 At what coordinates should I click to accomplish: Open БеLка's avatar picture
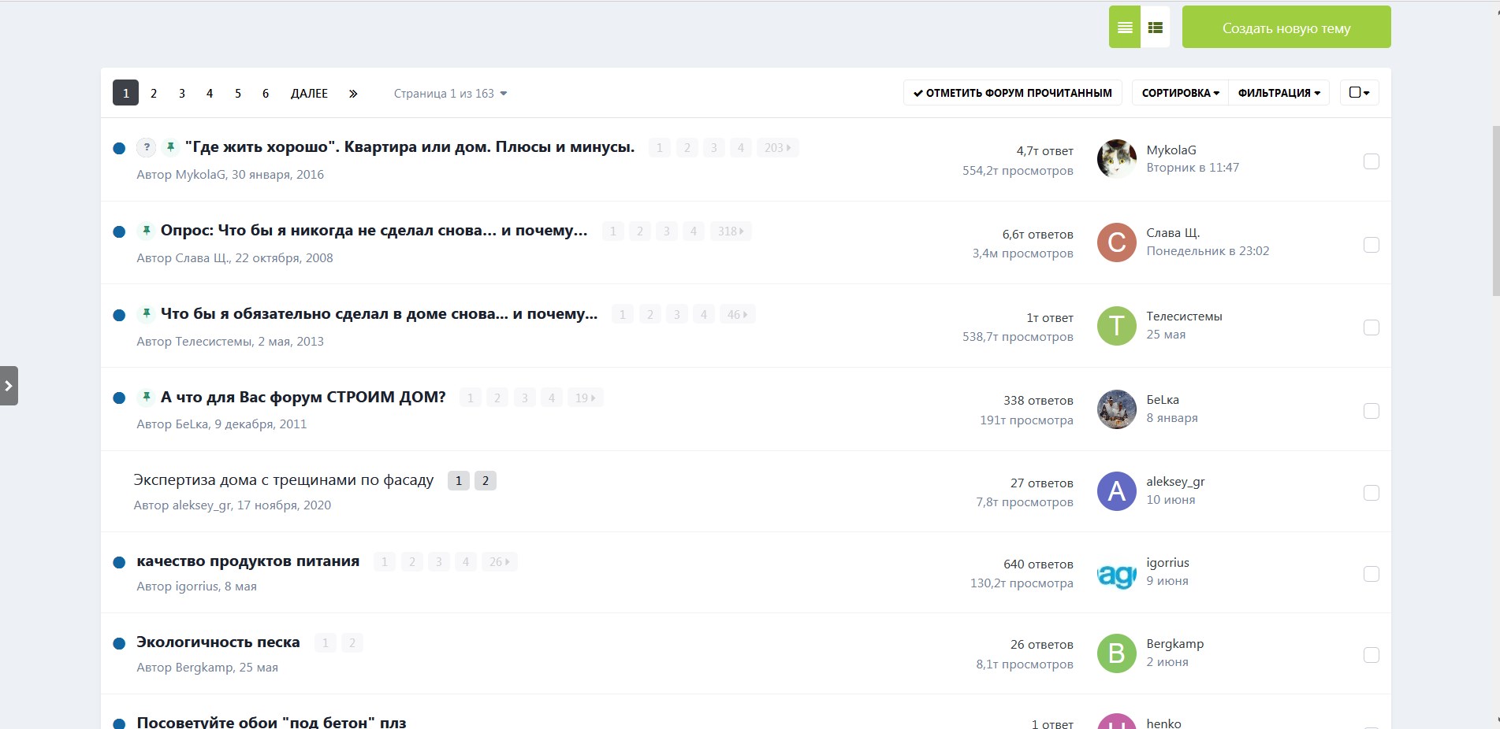(x=1117, y=409)
